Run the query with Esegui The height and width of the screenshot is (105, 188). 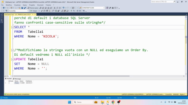tap(33, 11)
